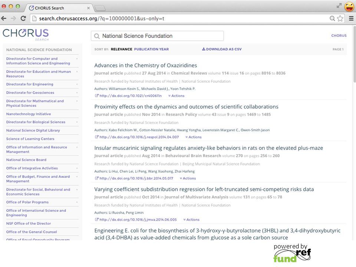The height and width of the screenshot is (267, 356).
Task: Click the browser back arrow
Action: [4, 19]
